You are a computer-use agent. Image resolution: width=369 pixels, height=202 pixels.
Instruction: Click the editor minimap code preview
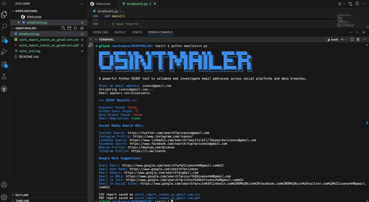[345, 20]
